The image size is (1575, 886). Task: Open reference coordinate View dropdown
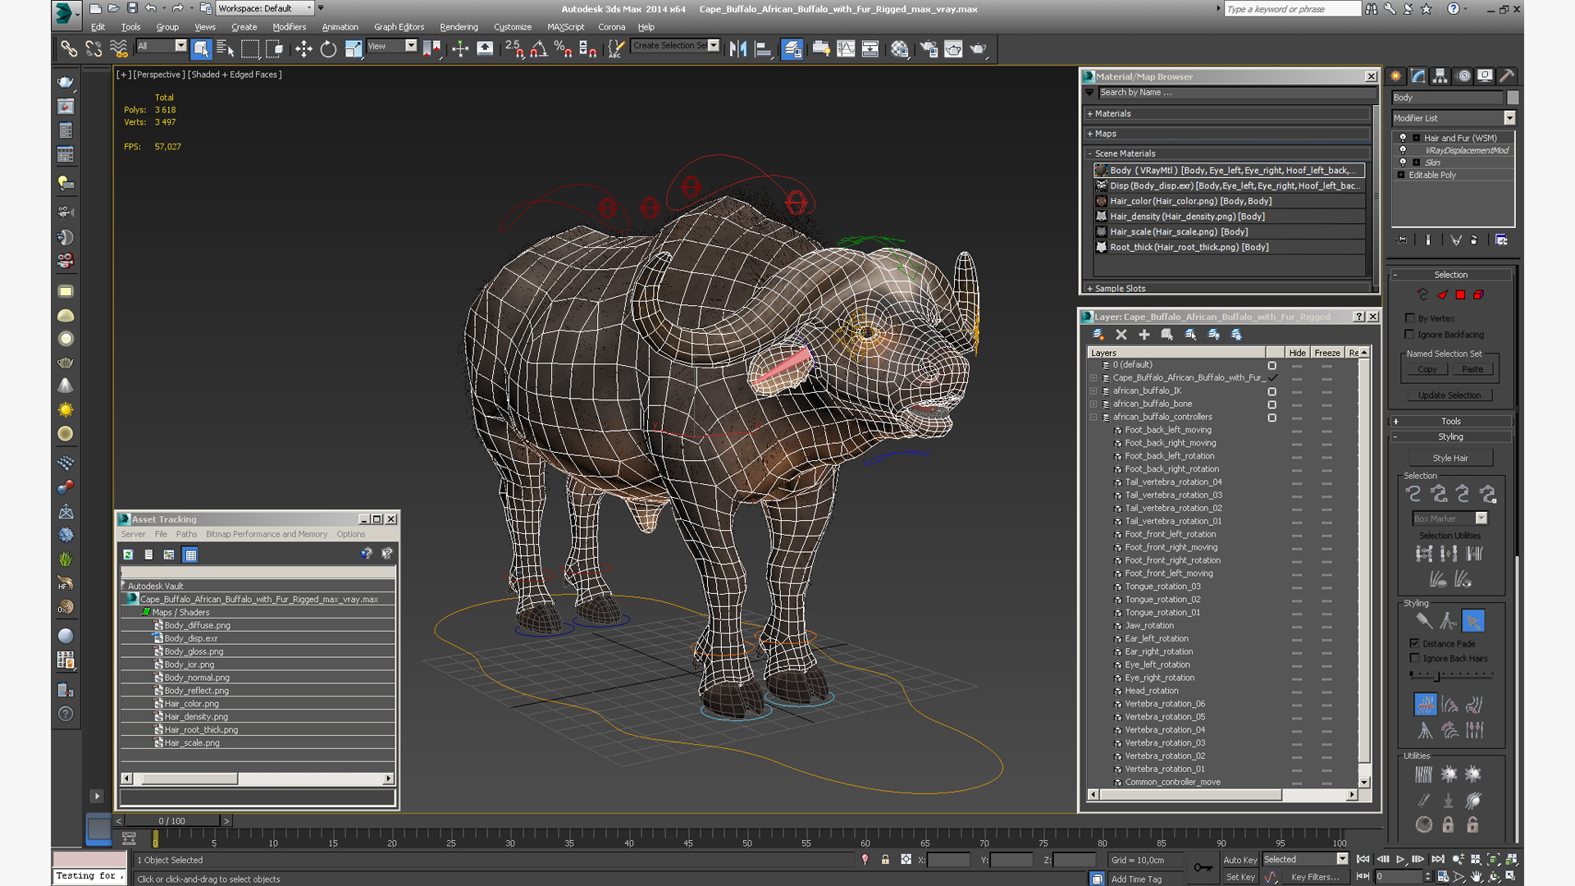[x=411, y=46]
